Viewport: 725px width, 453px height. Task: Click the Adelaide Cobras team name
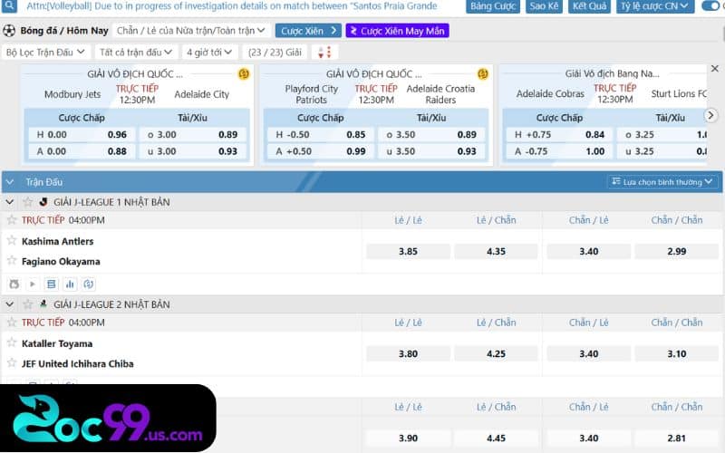[550, 94]
